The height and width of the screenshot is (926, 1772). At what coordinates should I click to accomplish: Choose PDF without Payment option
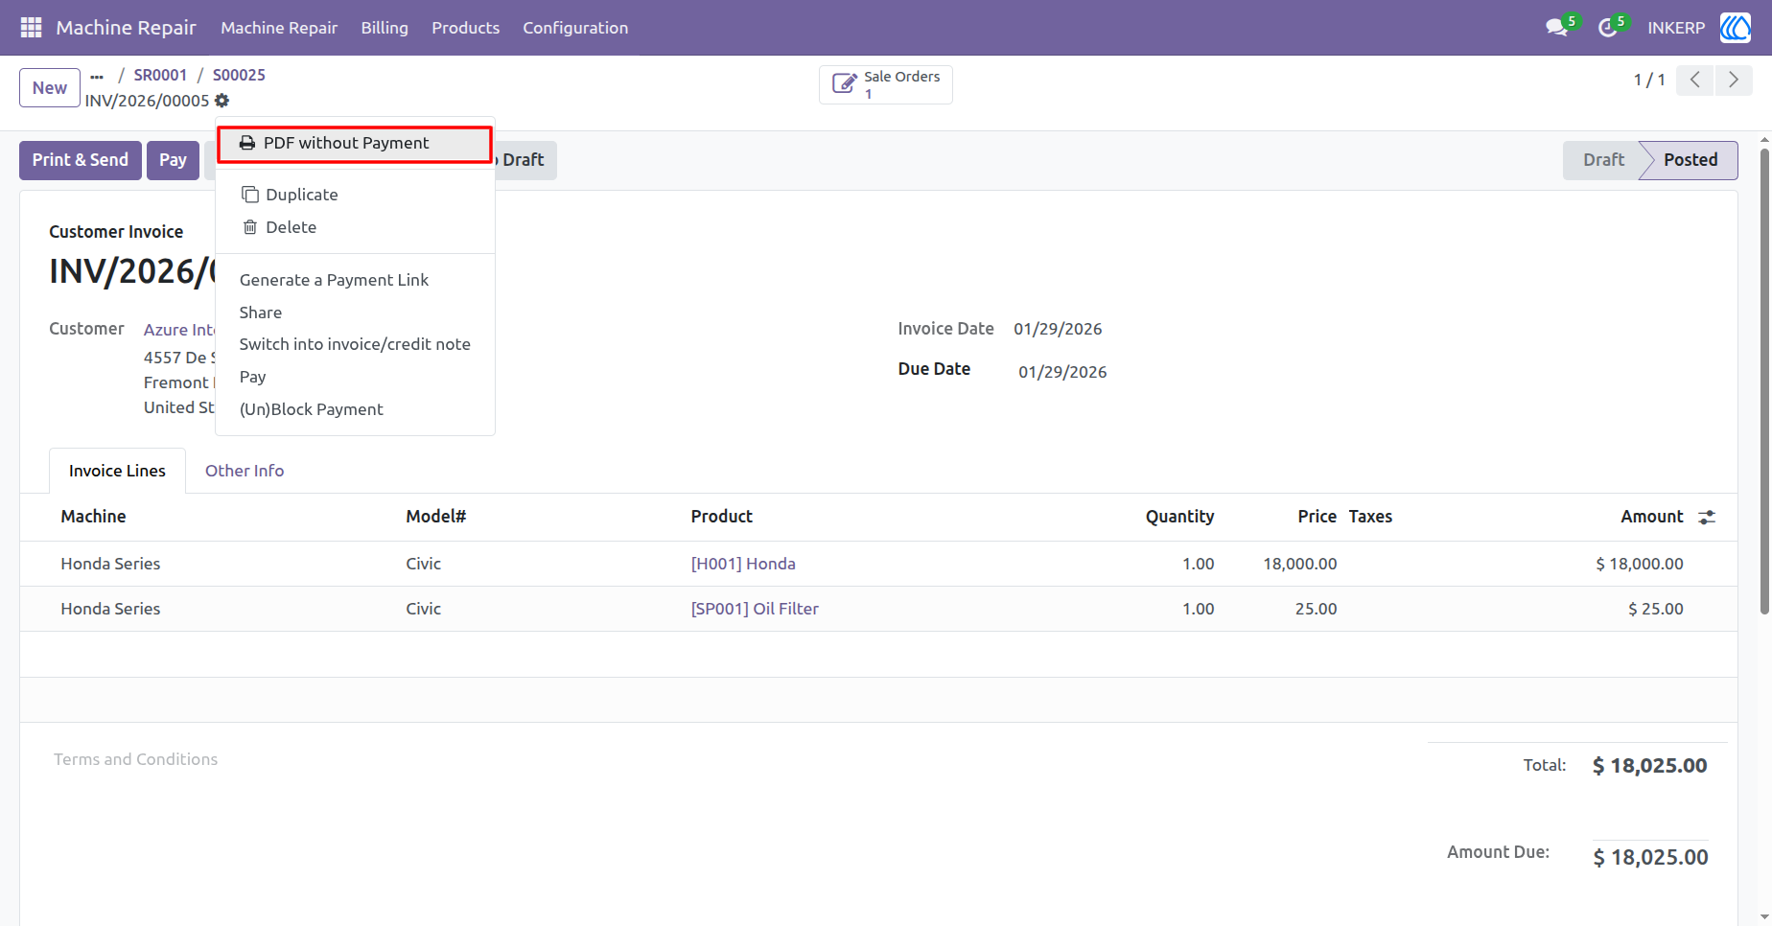355,144
